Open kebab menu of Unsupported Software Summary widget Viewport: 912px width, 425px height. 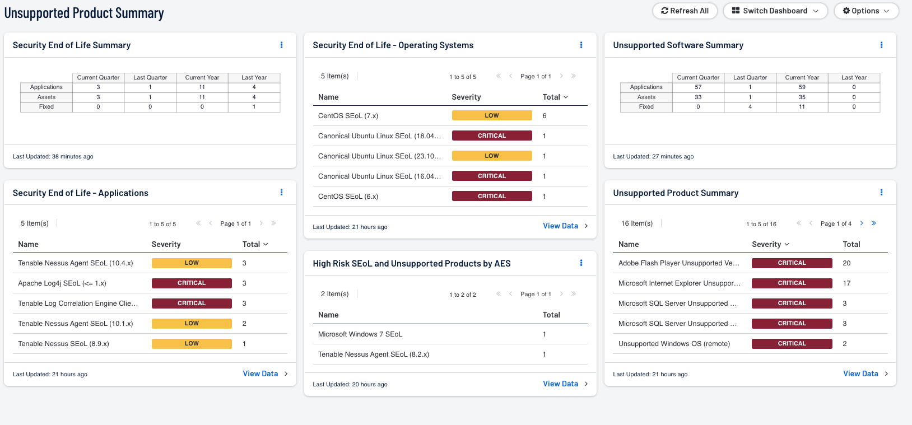pos(881,45)
